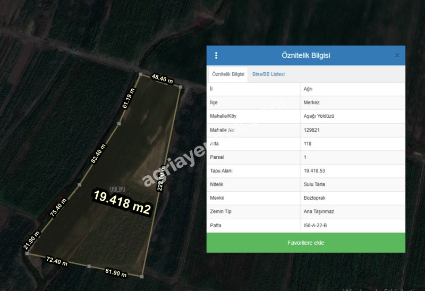This screenshot has height=291, width=425.
Task: Switch to the Bina/BB Listesi tab
Action: click(268, 74)
